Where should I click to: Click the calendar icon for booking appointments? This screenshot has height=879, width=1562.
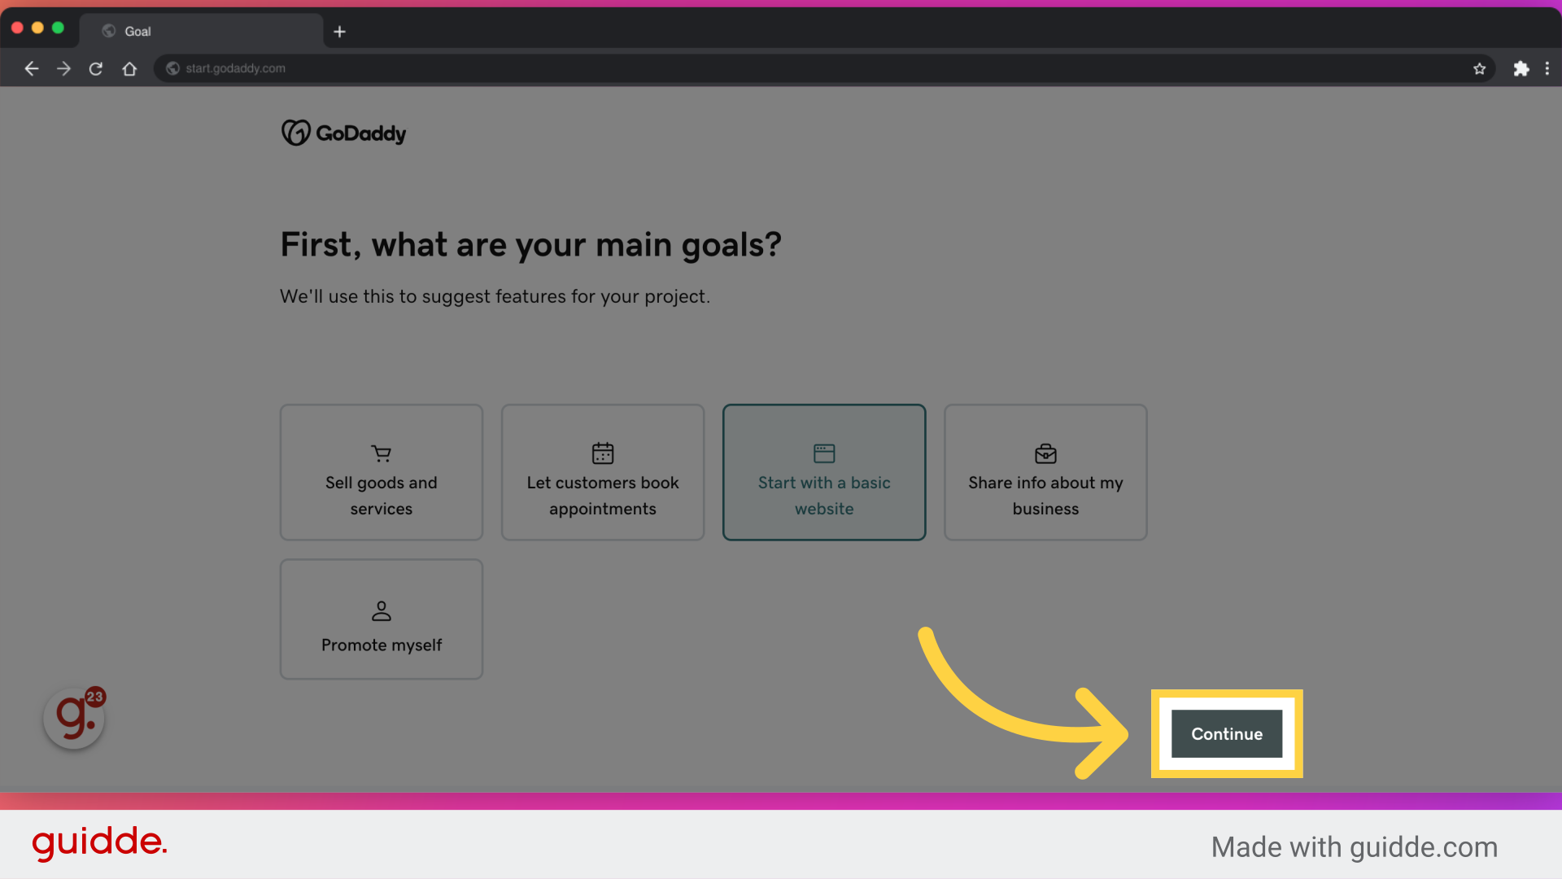602,453
